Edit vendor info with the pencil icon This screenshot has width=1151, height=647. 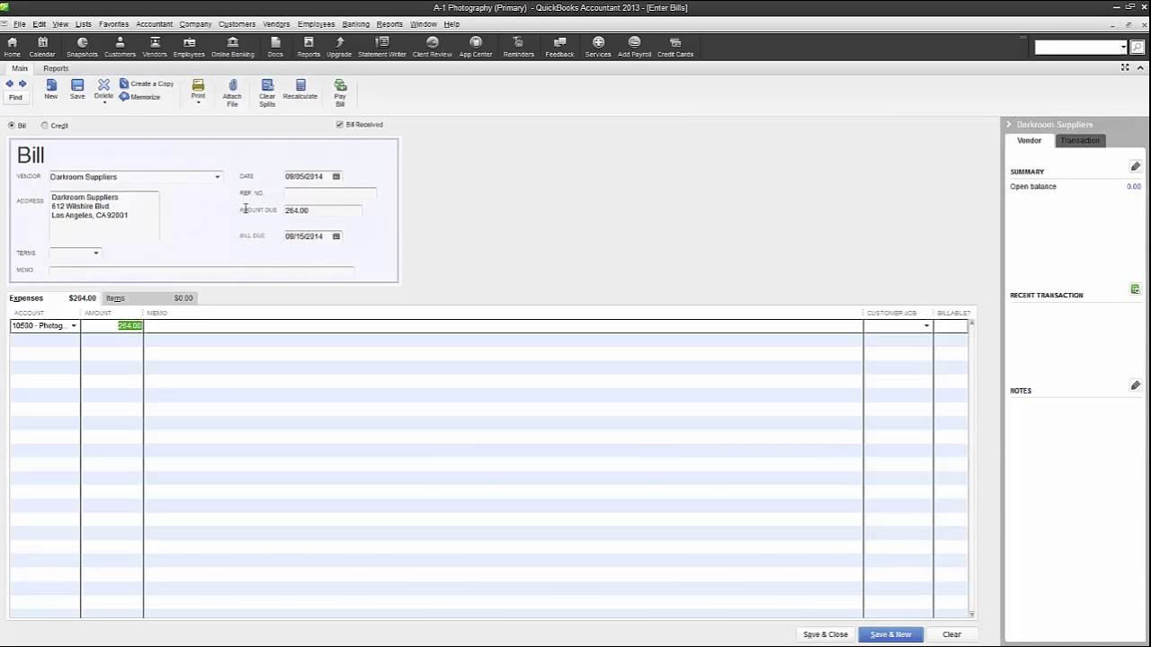tap(1135, 166)
